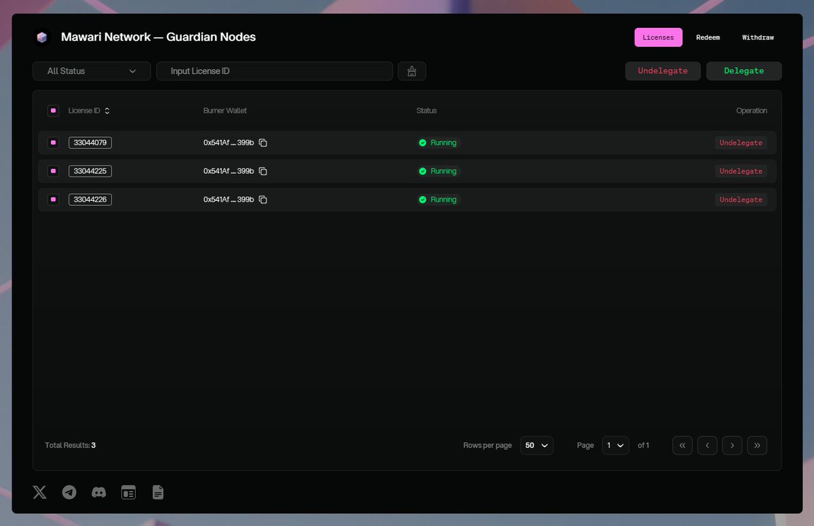Focus the Input License ID field
Viewport: 814px width, 526px height.
[275, 71]
